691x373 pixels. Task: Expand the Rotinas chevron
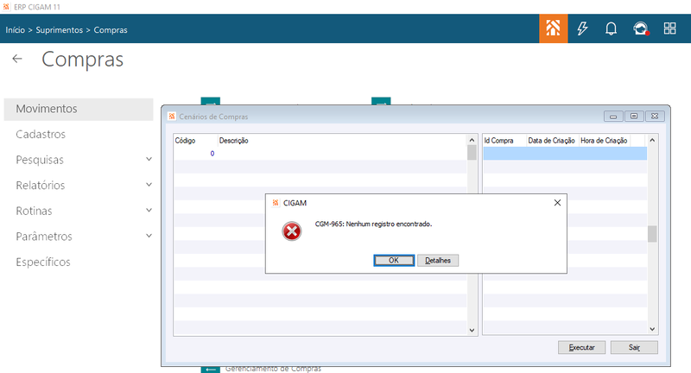click(149, 210)
